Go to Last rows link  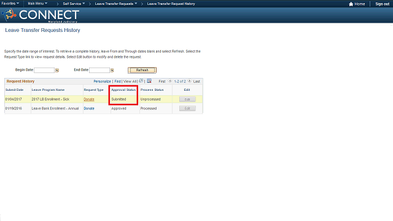click(196, 82)
